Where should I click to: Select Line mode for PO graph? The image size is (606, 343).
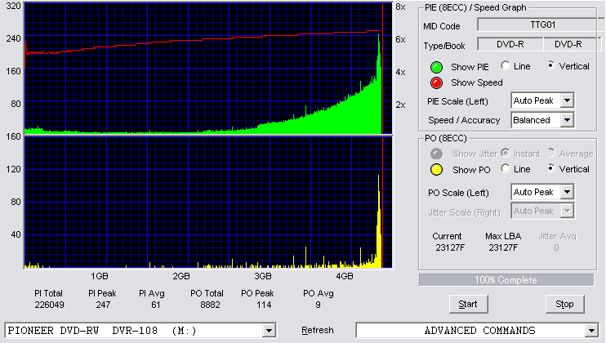(x=505, y=168)
